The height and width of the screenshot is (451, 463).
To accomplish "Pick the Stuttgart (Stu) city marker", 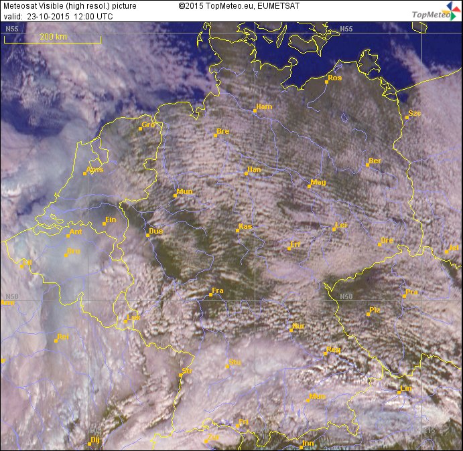I will (227, 367).
